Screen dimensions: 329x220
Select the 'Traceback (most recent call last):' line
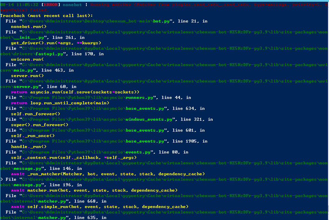point(46,16)
